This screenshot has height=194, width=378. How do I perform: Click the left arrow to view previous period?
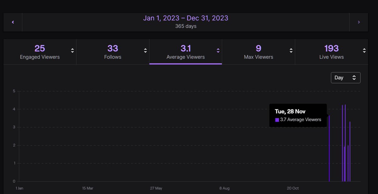click(x=13, y=22)
